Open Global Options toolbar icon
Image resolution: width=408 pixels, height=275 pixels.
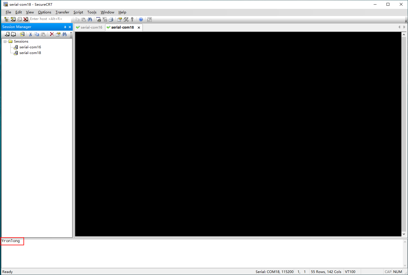[126, 19]
